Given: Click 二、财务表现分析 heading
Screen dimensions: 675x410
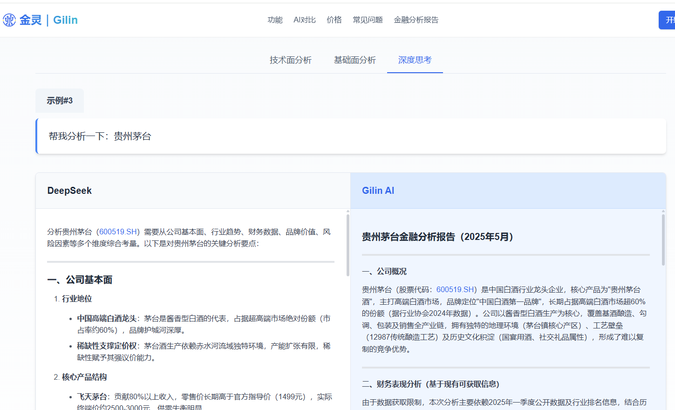Looking at the screenshot, I should tap(431, 384).
